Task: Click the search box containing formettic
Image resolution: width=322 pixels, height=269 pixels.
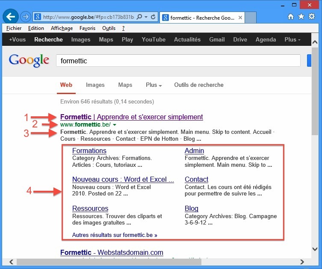Action: pyautogui.click(x=178, y=61)
